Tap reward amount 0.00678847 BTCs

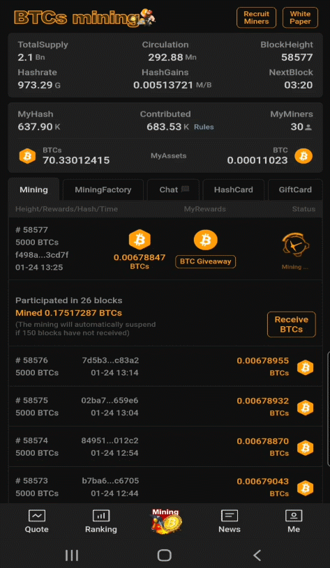pyautogui.click(x=140, y=261)
